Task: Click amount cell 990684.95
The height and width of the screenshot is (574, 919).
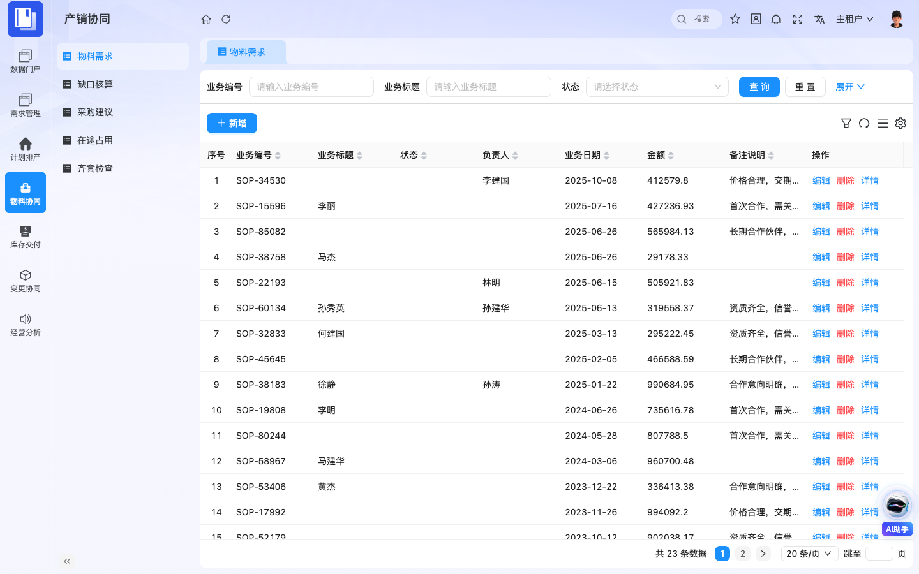Action: 670,385
